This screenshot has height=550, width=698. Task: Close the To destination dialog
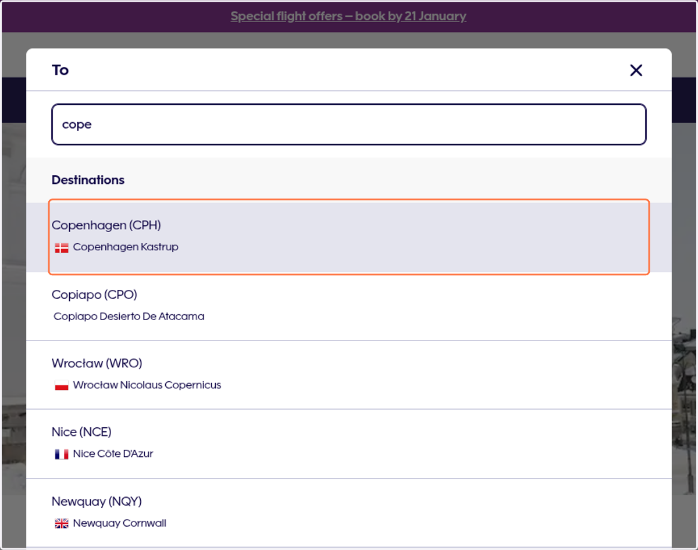coord(636,70)
